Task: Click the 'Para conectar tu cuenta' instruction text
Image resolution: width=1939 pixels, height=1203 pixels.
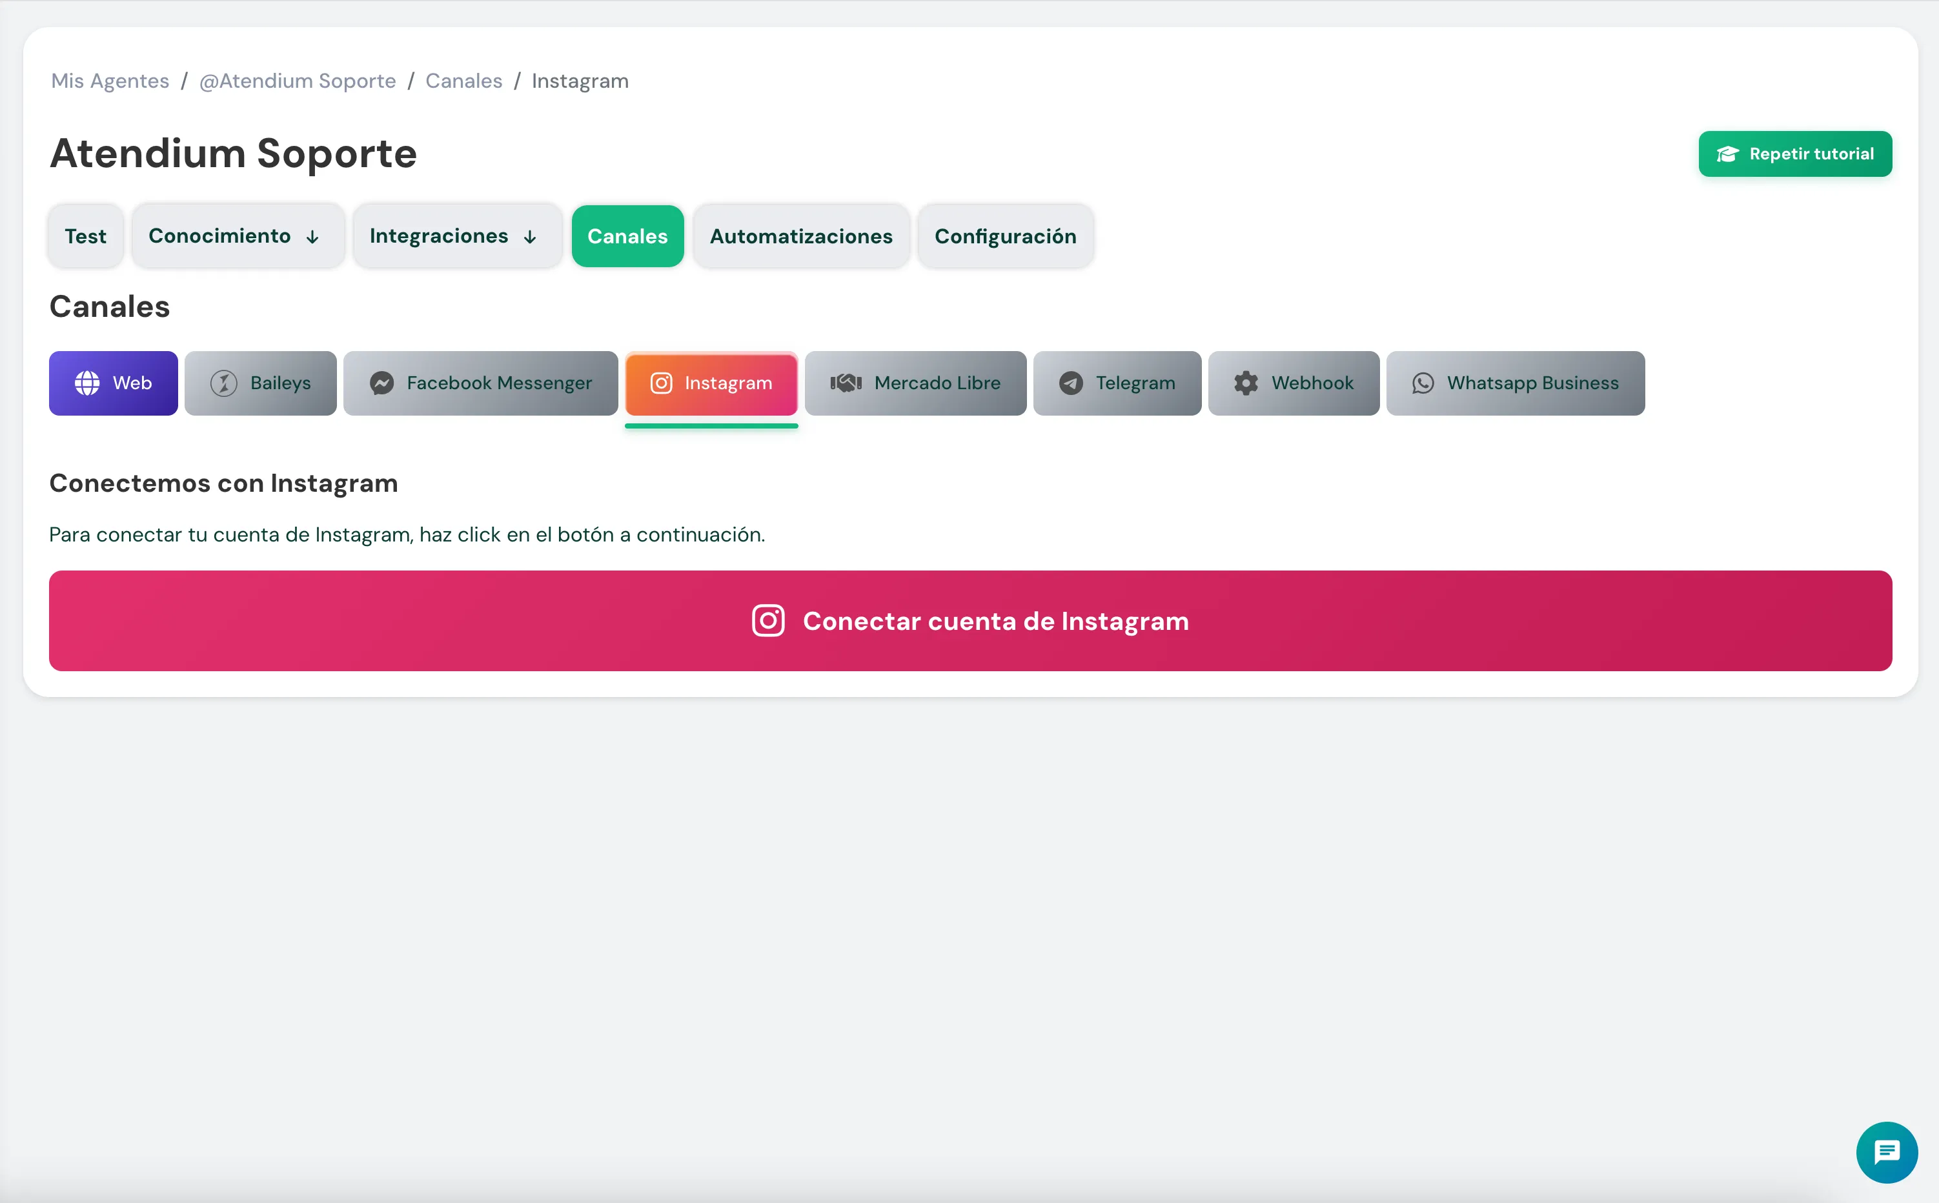Action: point(407,534)
